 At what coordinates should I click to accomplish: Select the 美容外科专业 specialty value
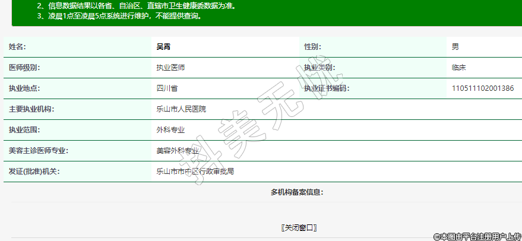point(178,151)
